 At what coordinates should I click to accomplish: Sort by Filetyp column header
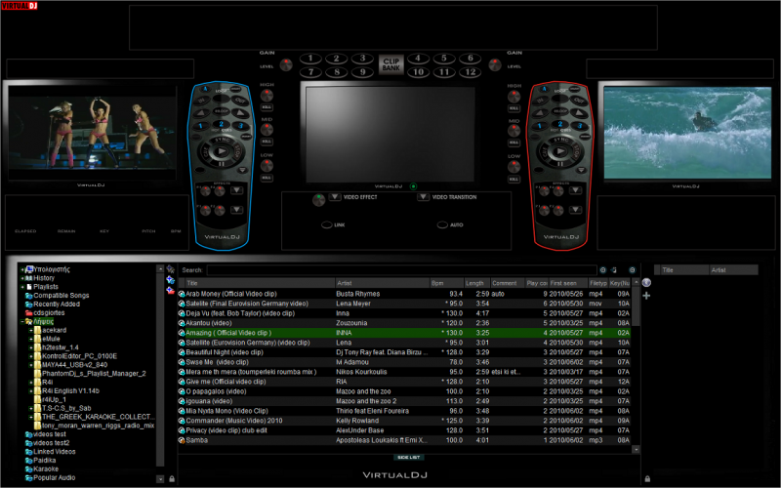597,283
